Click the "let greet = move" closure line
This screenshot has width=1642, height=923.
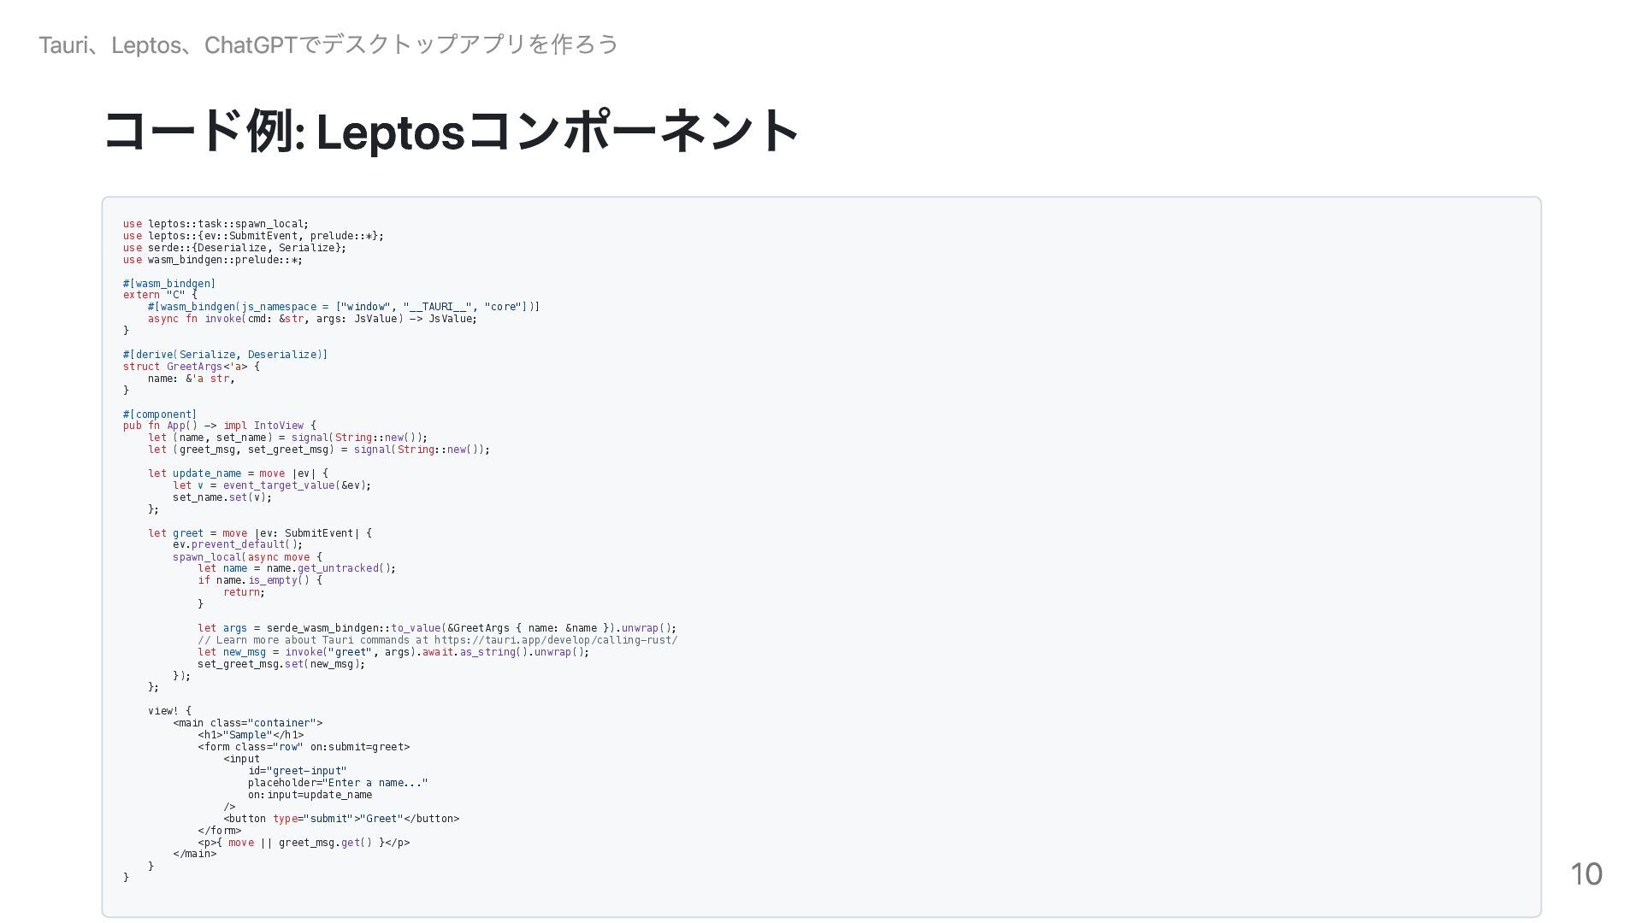coord(260,533)
